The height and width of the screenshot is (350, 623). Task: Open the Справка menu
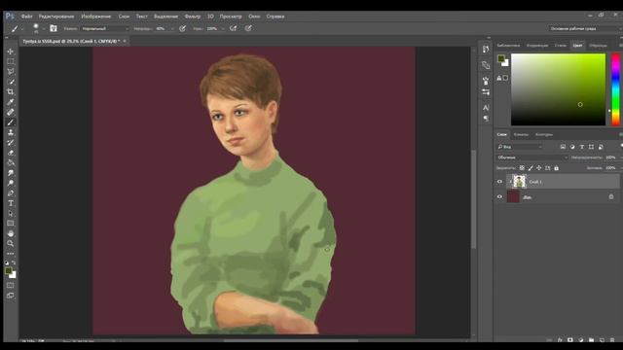pos(275,17)
